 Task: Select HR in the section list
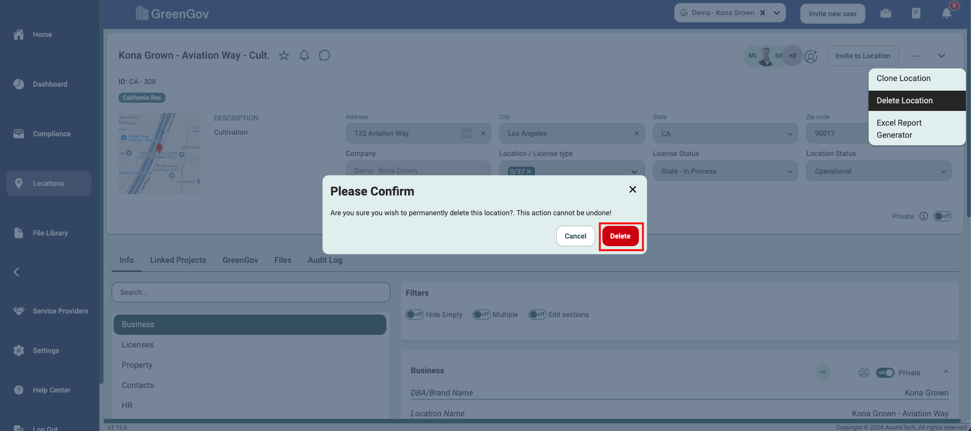[x=250, y=406]
